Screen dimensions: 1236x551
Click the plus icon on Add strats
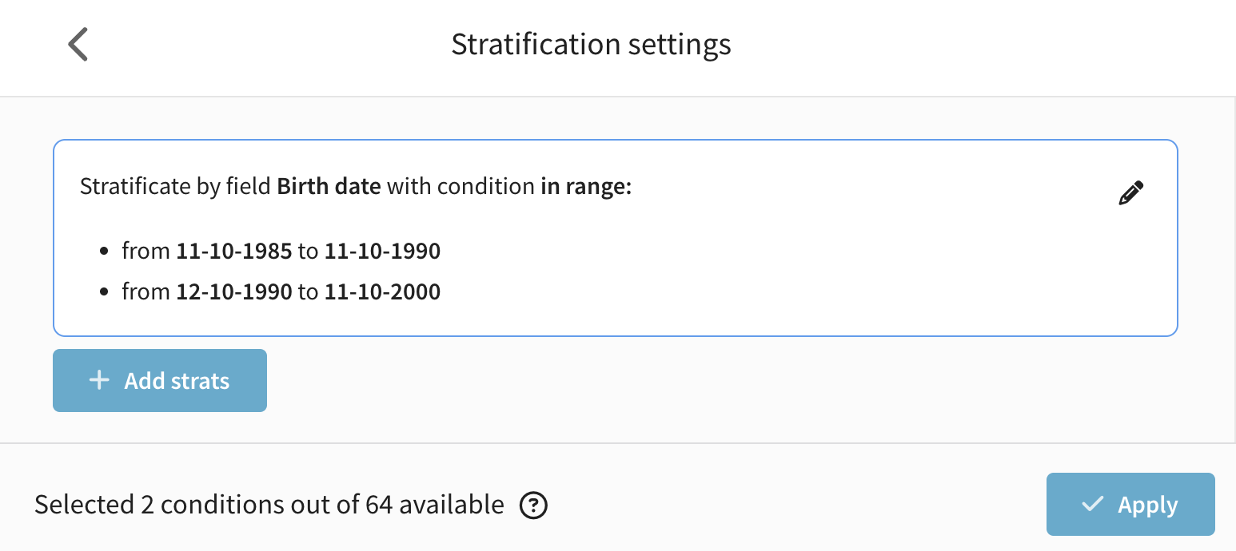(99, 381)
